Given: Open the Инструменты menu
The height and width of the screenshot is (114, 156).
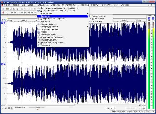Looking at the screenshot, I should click(69, 5).
